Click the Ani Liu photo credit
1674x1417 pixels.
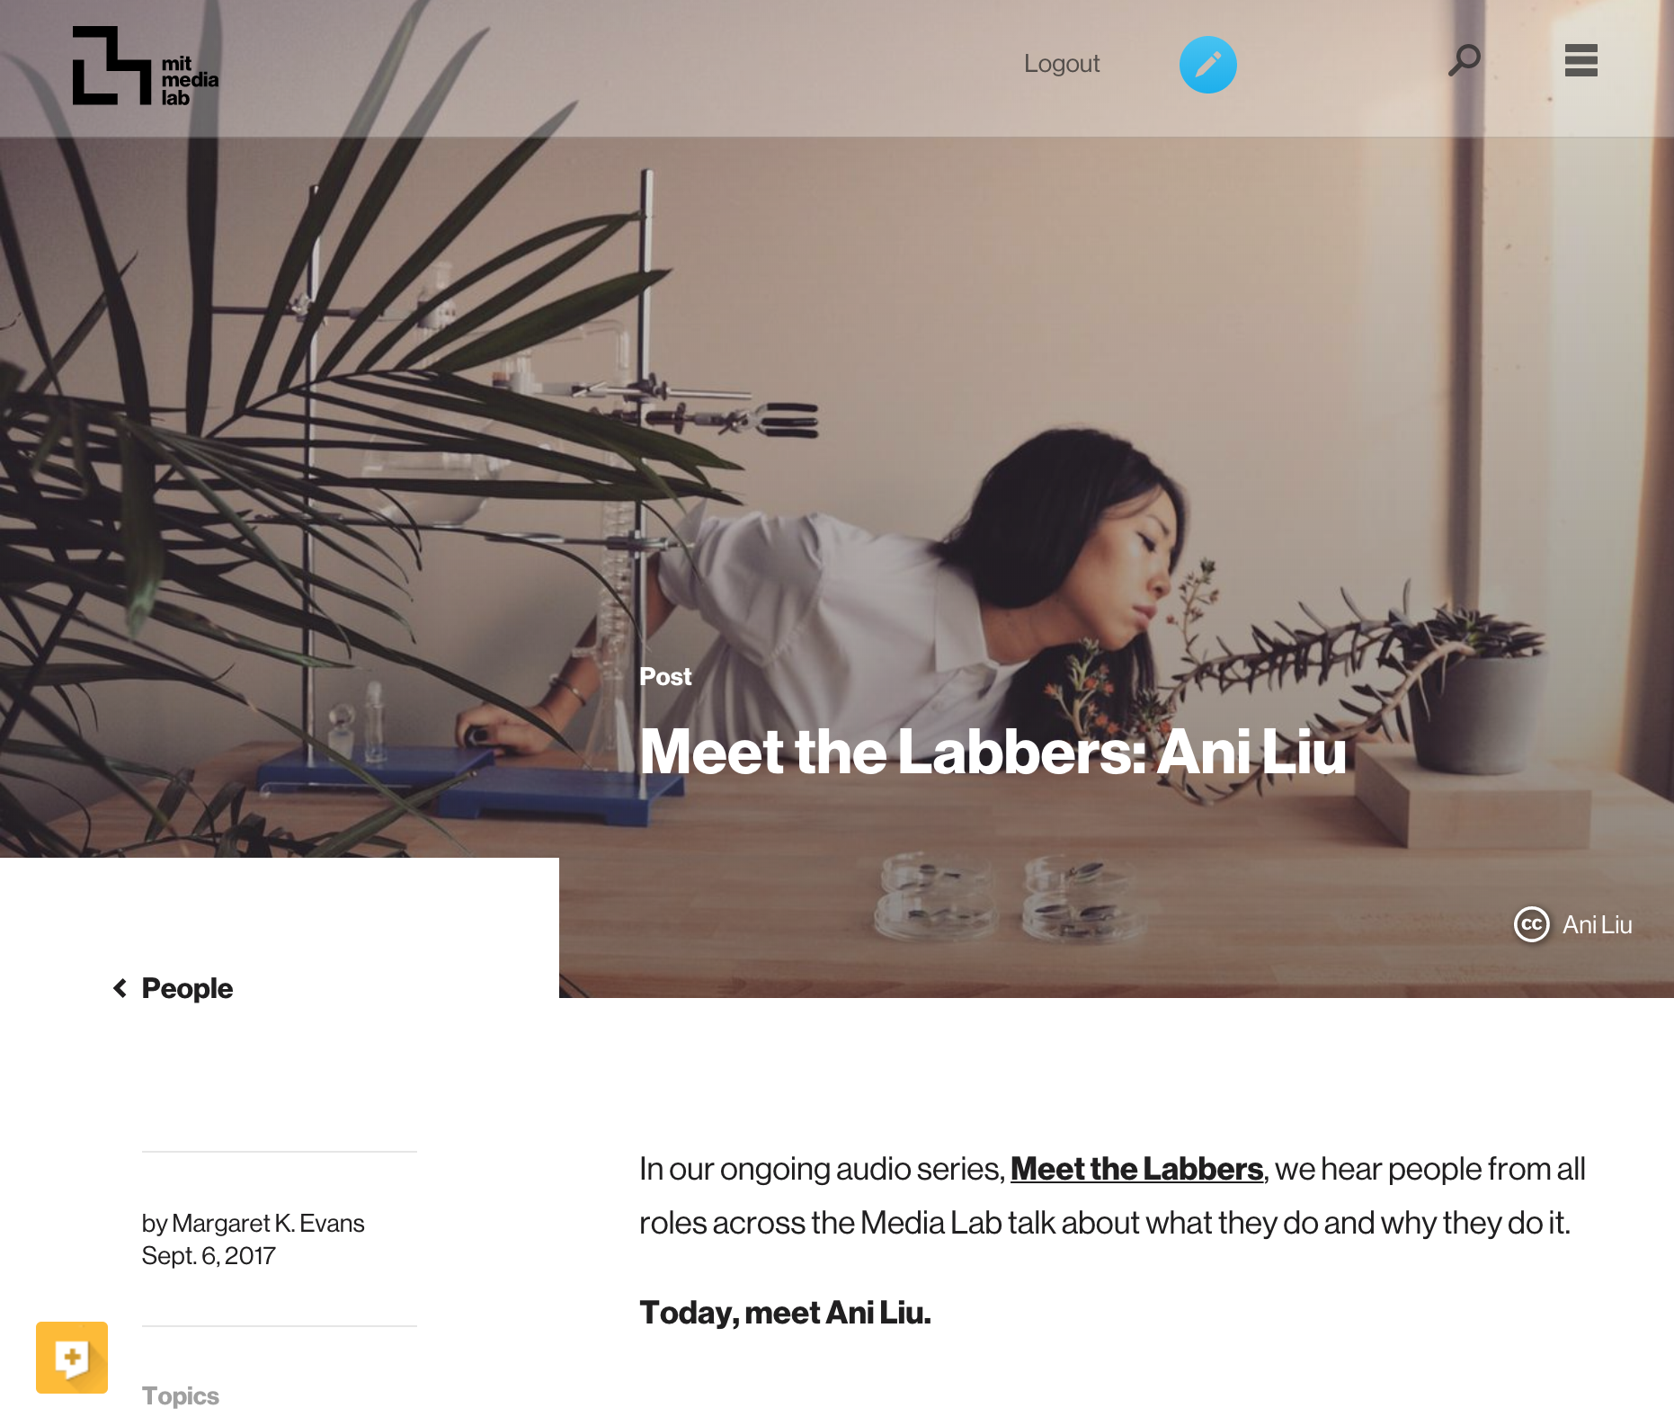click(x=1597, y=924)
